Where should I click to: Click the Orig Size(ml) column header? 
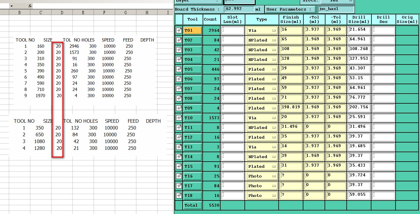pyautogui.click(x=407, y=19)
